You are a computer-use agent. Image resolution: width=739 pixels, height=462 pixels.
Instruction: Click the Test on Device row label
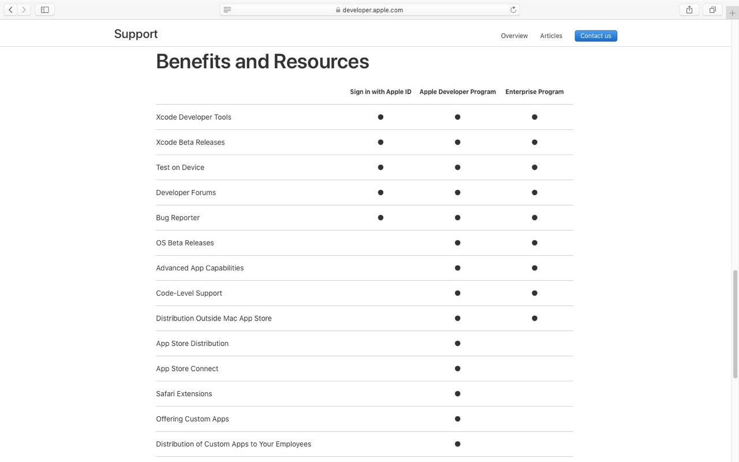click(180, 167)
